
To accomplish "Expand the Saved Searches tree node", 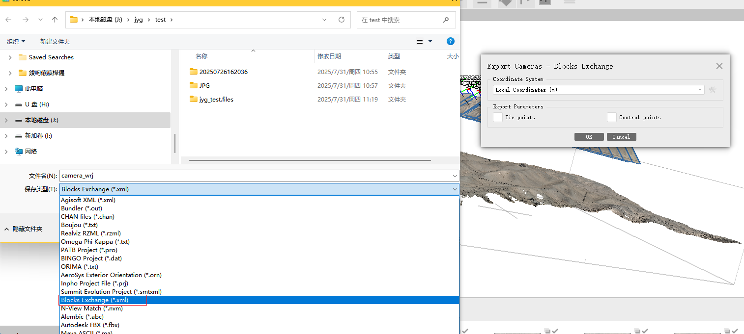I will pos(10,57).
